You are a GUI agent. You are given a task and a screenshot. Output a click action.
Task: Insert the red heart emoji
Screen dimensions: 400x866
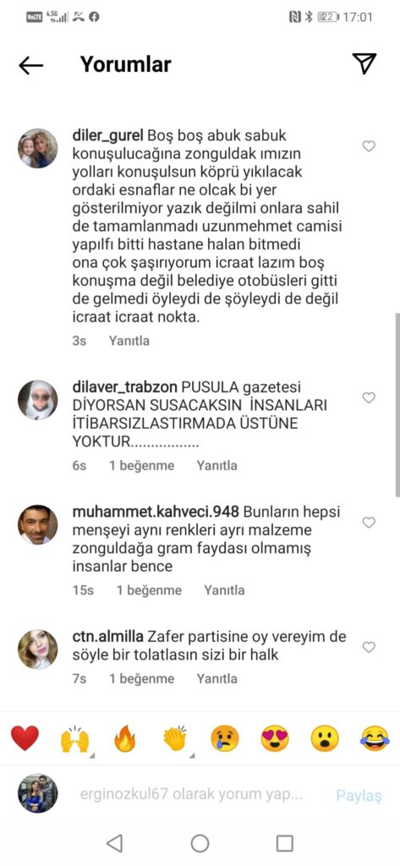pyautogui.click(x=25, y=738)
